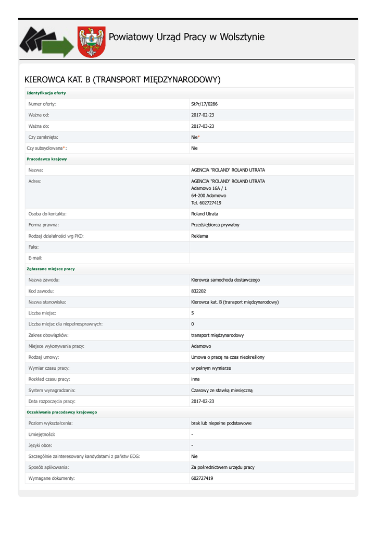The image size is (377, 534).
Task: Select the "Zgłaszane miejsce pracy" section header
Action: coord(51,269)
